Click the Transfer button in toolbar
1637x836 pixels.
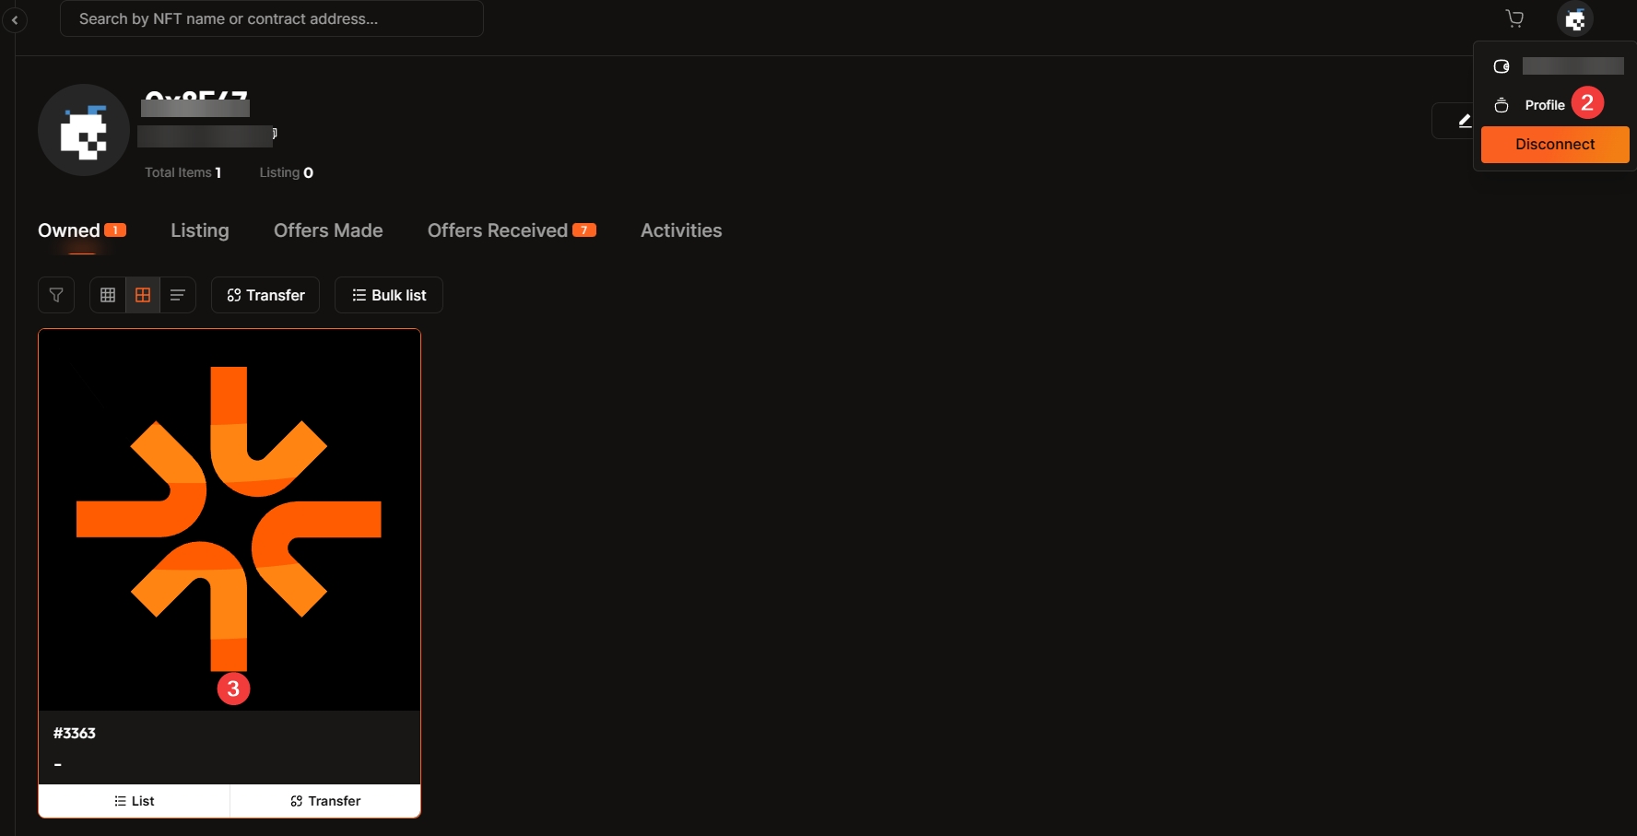(265, 295)
